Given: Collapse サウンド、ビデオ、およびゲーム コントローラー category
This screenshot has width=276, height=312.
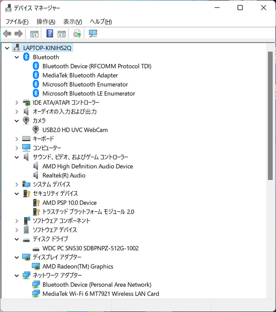Looking at the screenshot, I should [x=17, y=157].
